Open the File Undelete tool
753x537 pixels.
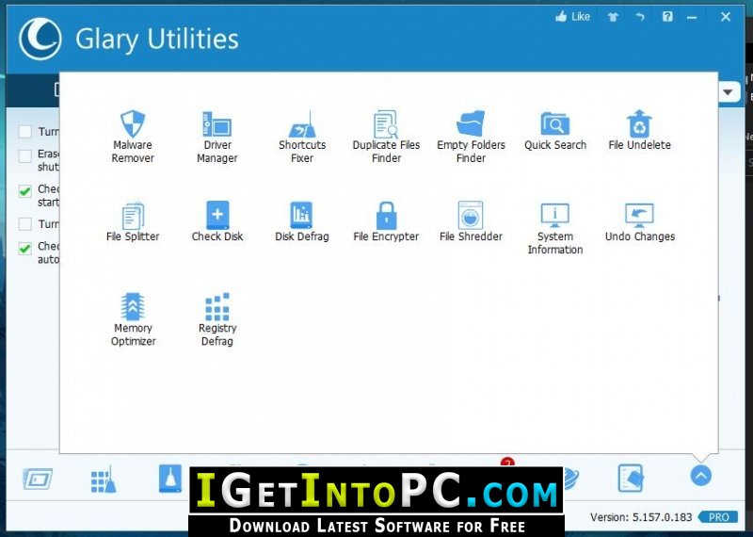click(639, 131)
